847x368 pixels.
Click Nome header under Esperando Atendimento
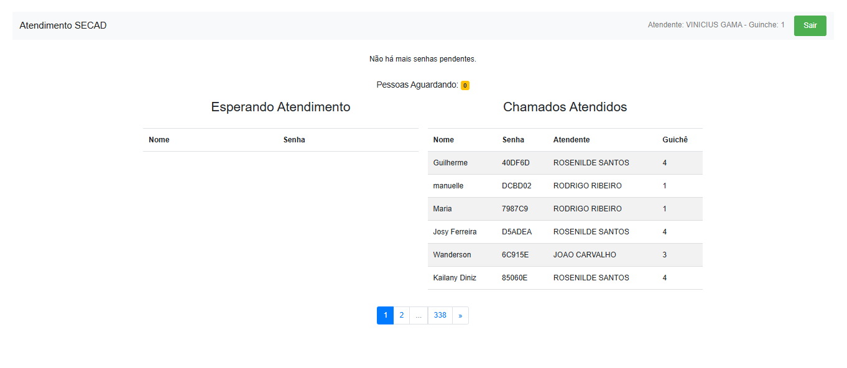tap(159, 140)
